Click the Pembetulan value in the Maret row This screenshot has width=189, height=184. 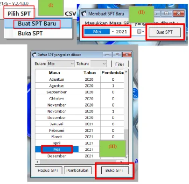click(x=113, y=137)
